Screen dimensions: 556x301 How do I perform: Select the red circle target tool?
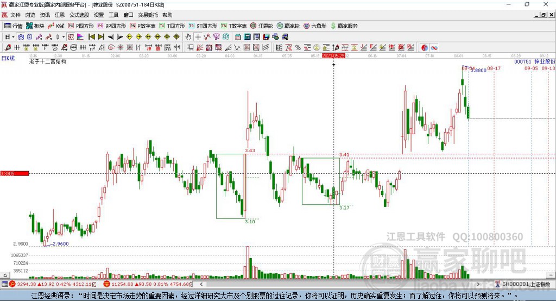tap(111, 48)
